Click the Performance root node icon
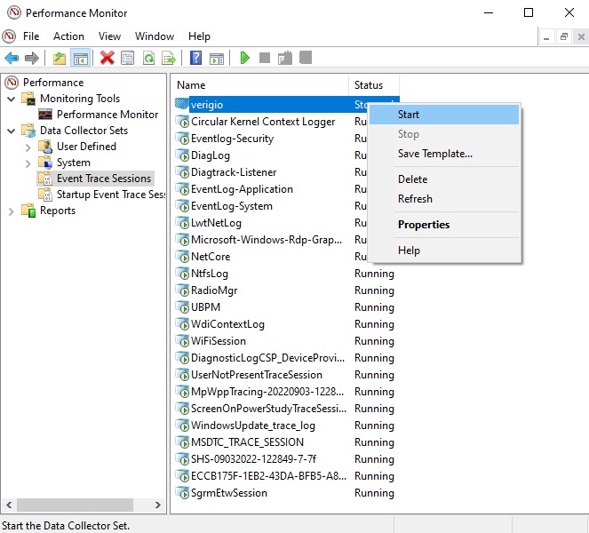The width and height of the screenshot is (589, 533). (x=12, y=83)
